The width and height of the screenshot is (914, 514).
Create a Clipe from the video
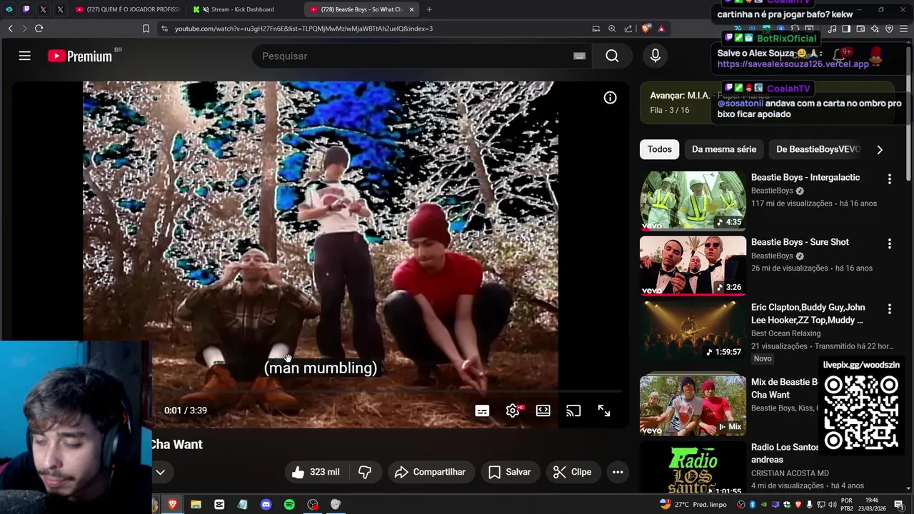[573, 472]
